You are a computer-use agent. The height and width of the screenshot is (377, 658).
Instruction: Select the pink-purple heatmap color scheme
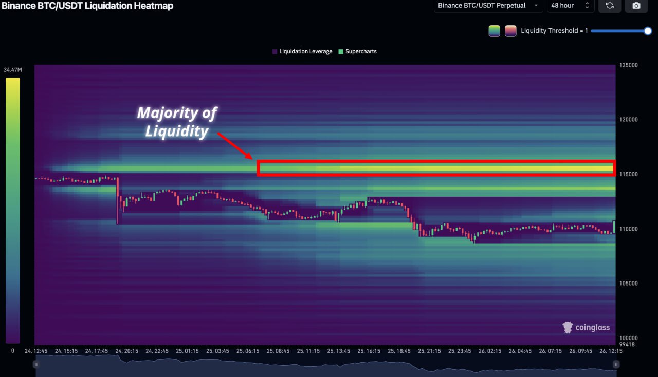(510, 31)
